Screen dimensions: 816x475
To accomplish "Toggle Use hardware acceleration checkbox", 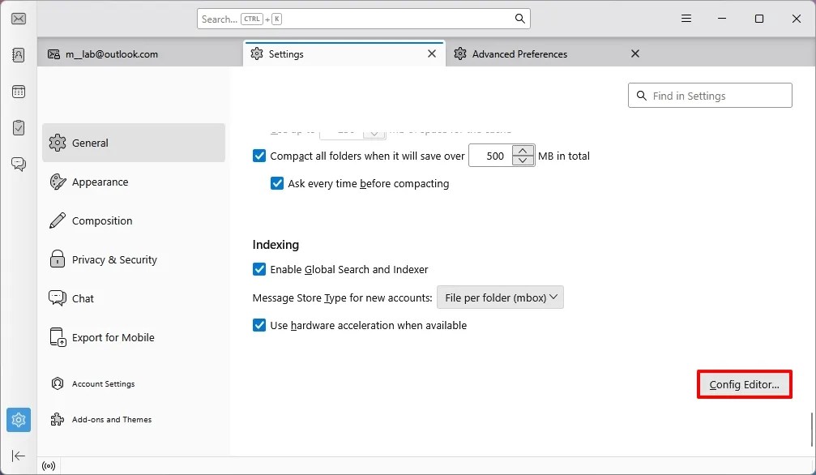I will [x=259, y=326].
